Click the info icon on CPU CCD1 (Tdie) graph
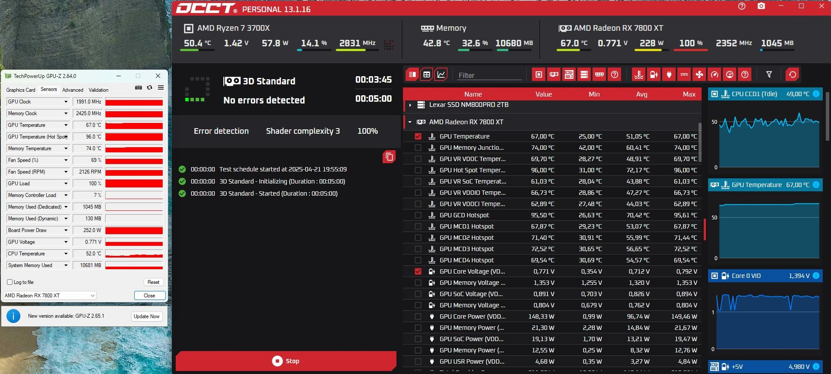The width and height of the screenshot is (831, 374). pyautogui.click(x=816, y=94)
